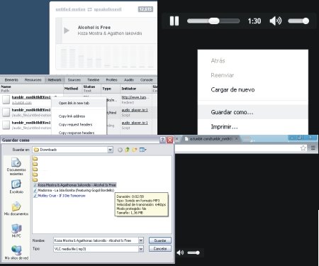This screenshot has width=319, height=266.
Task: Sort requests by the Type column header
Action: pyautogui.click(x=111, y=89)
